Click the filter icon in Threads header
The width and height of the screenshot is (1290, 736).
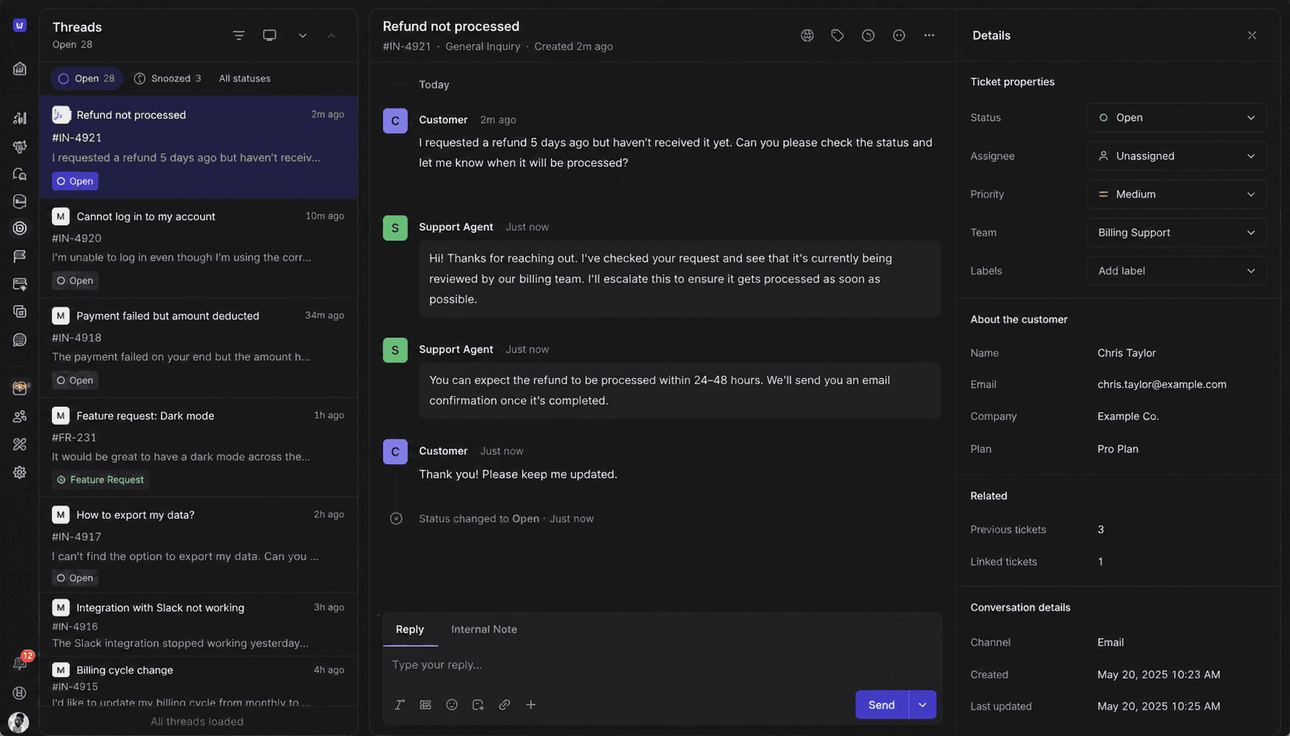[x=239, y=36]
